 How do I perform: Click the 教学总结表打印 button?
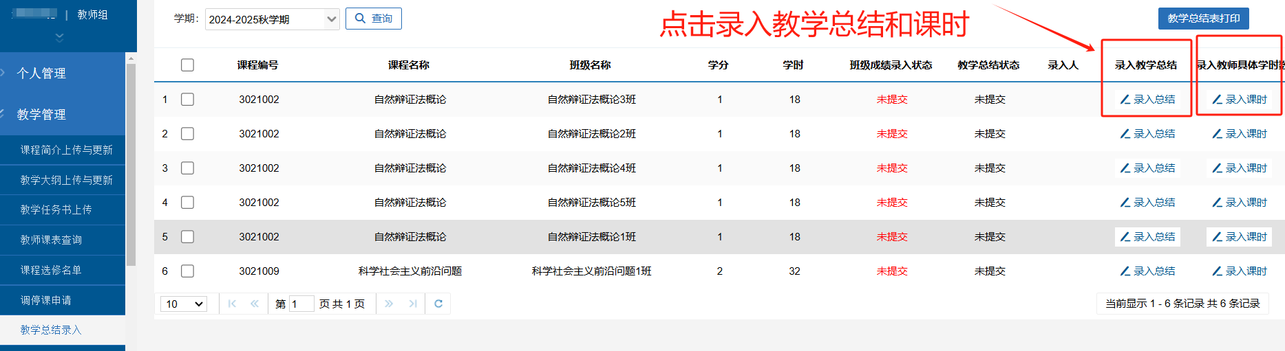point(1203,19)
